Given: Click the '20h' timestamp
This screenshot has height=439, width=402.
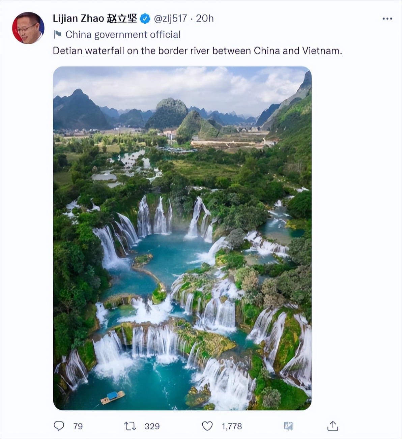Looking at the screenshot, I should pos(205,18).
